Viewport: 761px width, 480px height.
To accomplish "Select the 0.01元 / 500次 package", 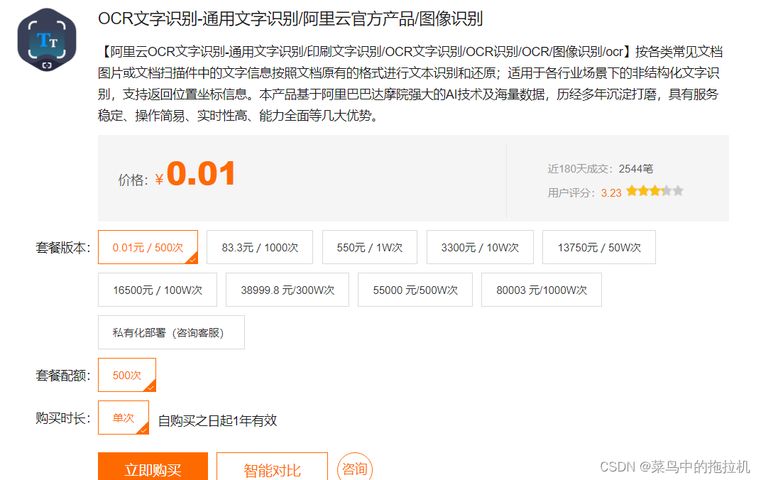I will 148,247.
